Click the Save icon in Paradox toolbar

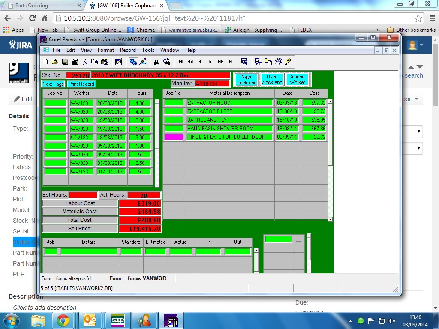point(65,62)
